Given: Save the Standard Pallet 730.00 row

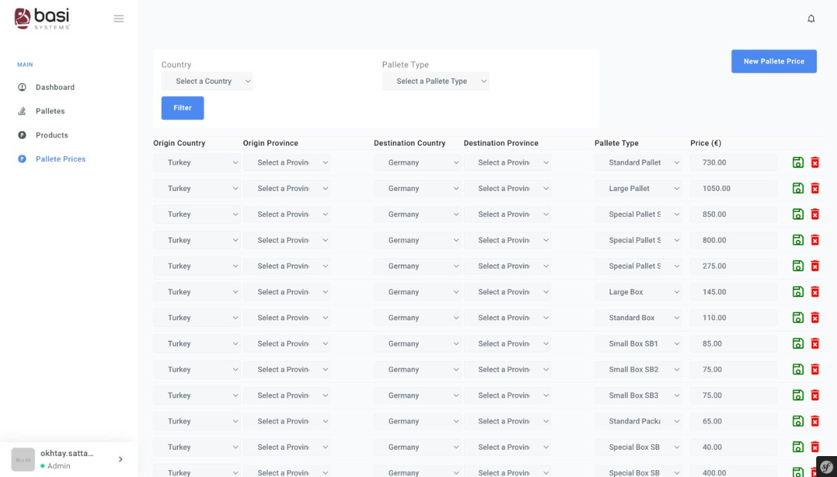Looking at the screenshot, I should [x=798, y=162].
